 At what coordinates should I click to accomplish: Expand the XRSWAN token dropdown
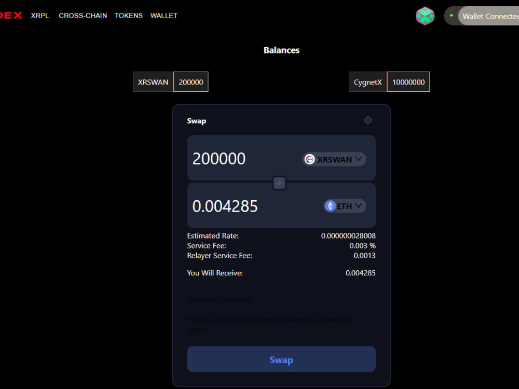pos(334,159)
